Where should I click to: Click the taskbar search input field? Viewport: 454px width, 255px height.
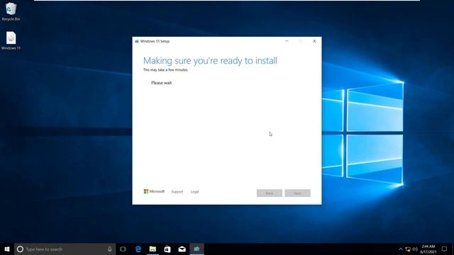coord(65,249)
